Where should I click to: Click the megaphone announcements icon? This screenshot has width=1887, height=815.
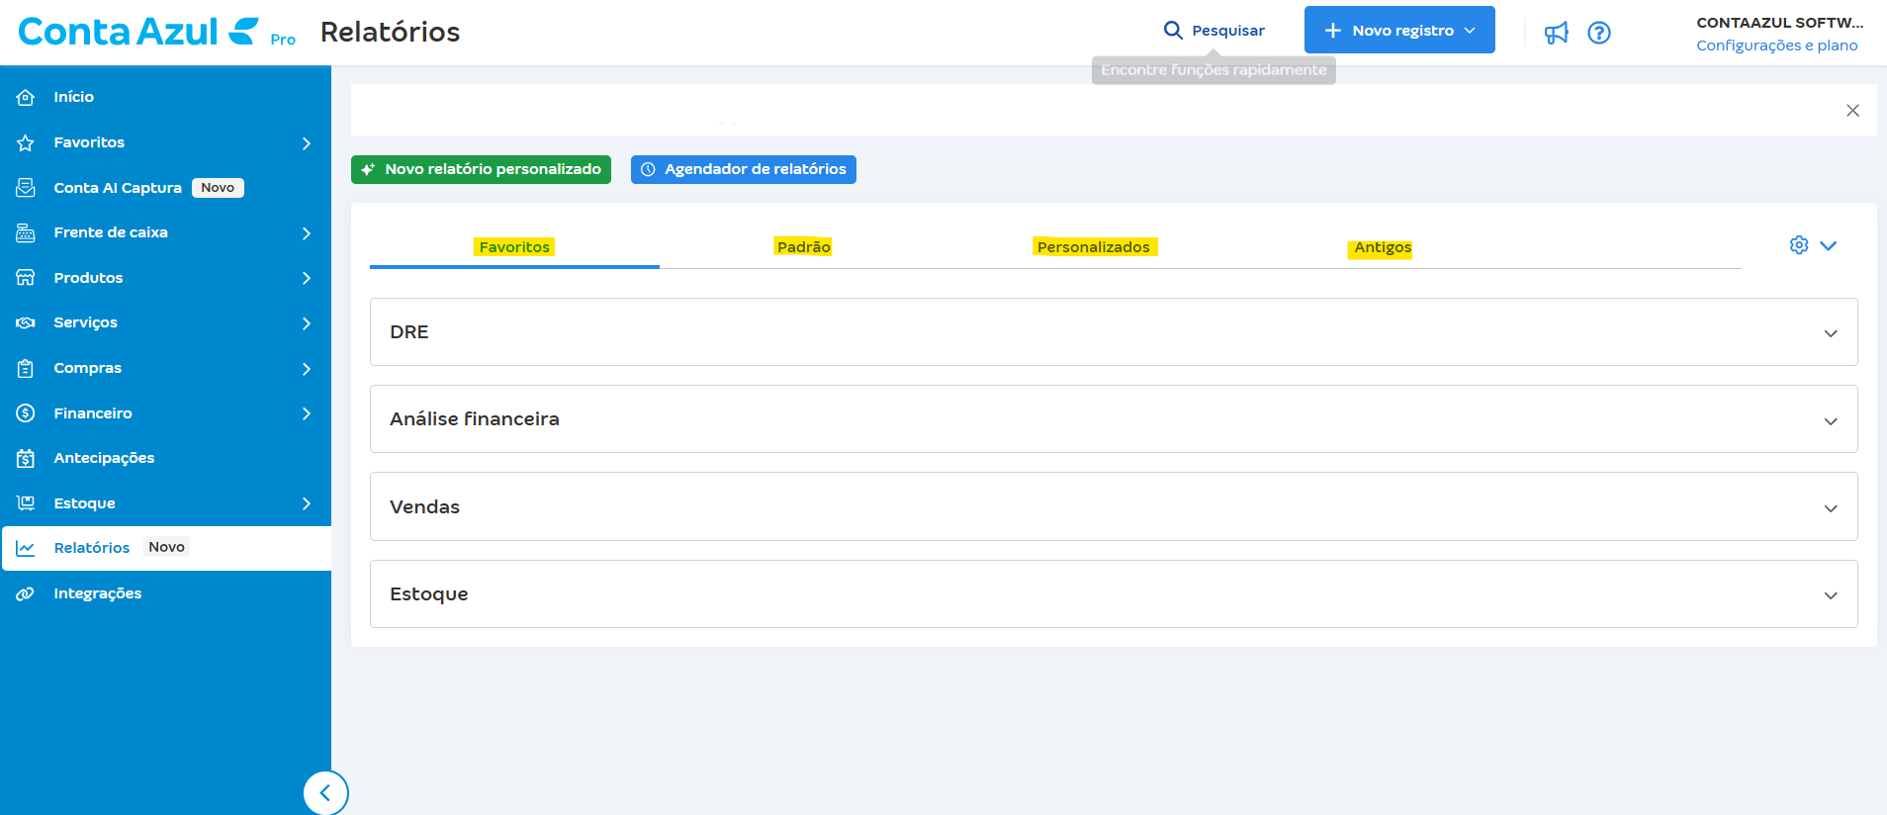coord(1556,33)
